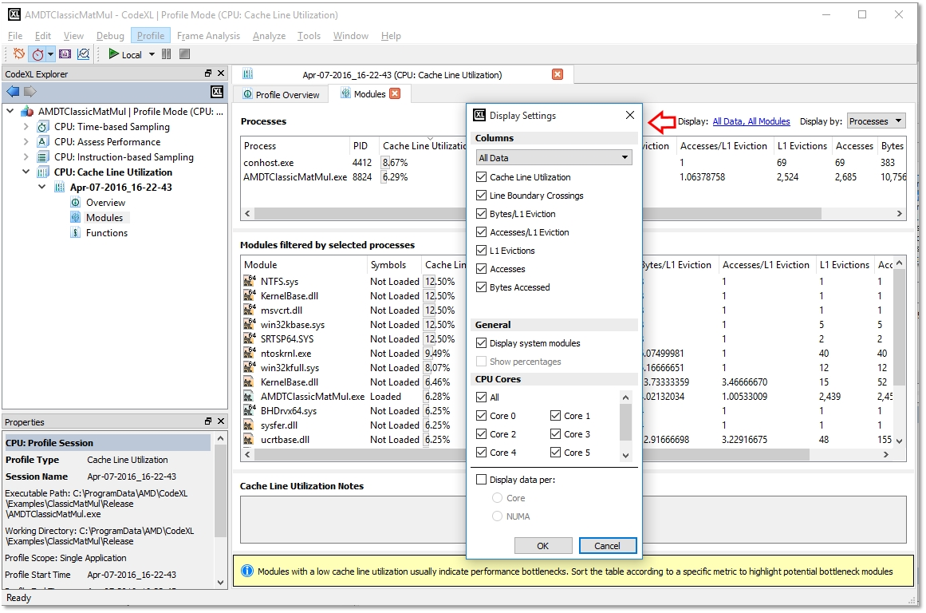The image size is (926, 613).
Task: Toggle the L1 Evictions checkbox
Action: [x=481, y=250]
